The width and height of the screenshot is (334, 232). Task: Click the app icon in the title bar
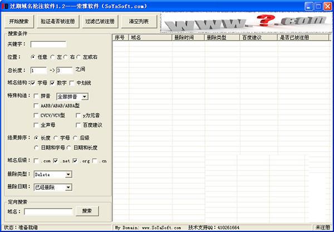coord(5,6)
